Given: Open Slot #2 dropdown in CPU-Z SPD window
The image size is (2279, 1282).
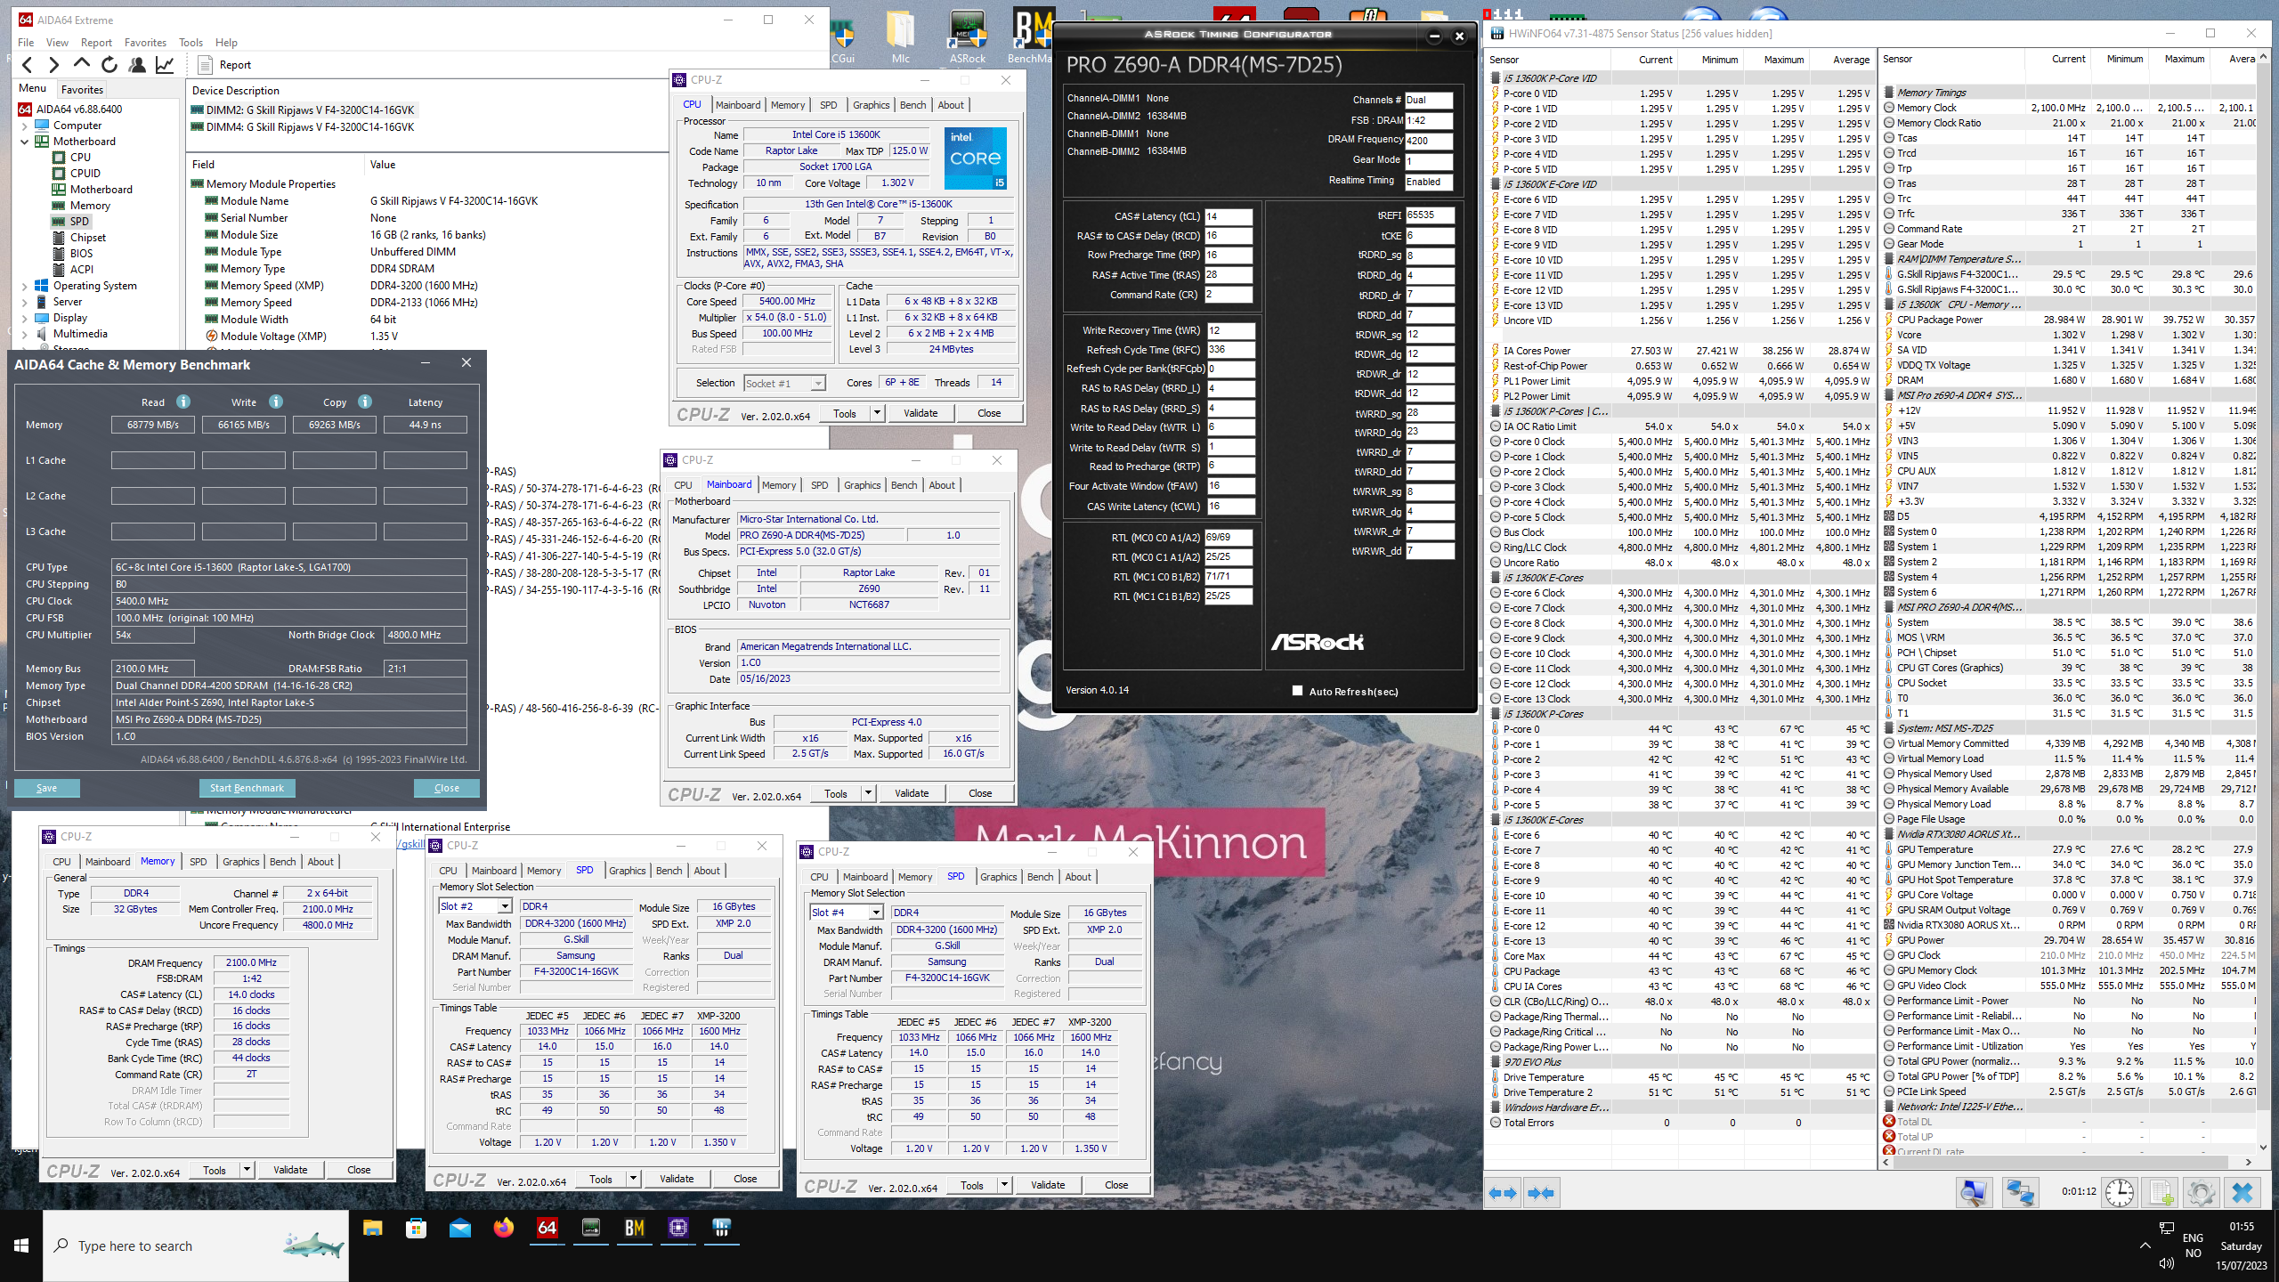Looking at the screenshot, I should click(505, 906).
